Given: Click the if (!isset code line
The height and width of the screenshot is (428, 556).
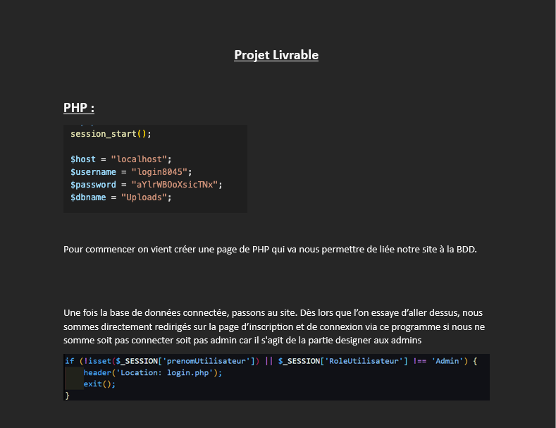Looking at the screenshot, I should tap(271, 361).
